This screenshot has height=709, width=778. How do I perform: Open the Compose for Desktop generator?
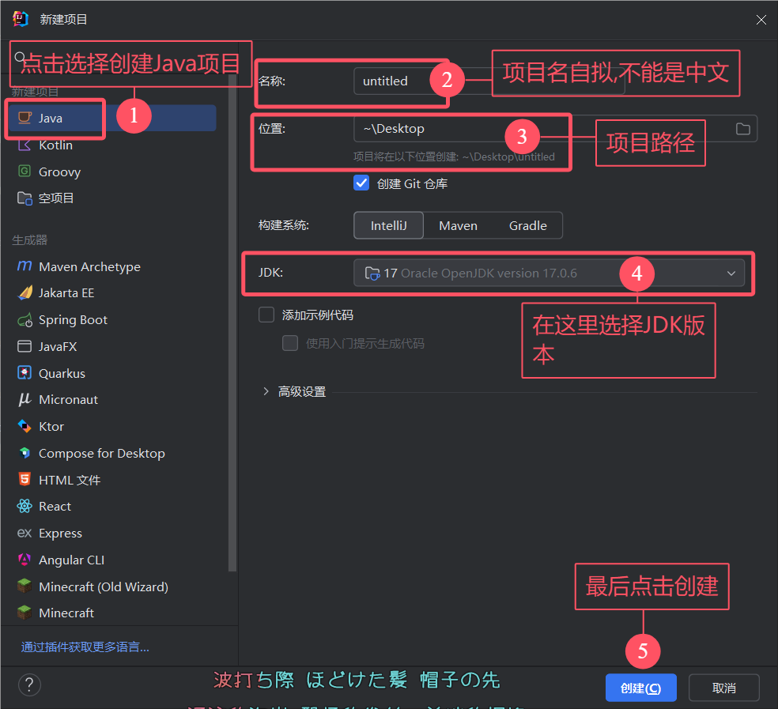tap(101, 453)
